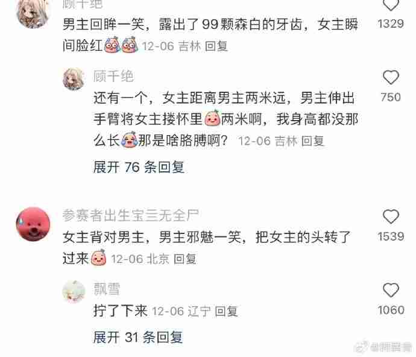Like the comment with 1539 likes
The image size is (416, 357).
pyautogui.click(x=391, y=216)
